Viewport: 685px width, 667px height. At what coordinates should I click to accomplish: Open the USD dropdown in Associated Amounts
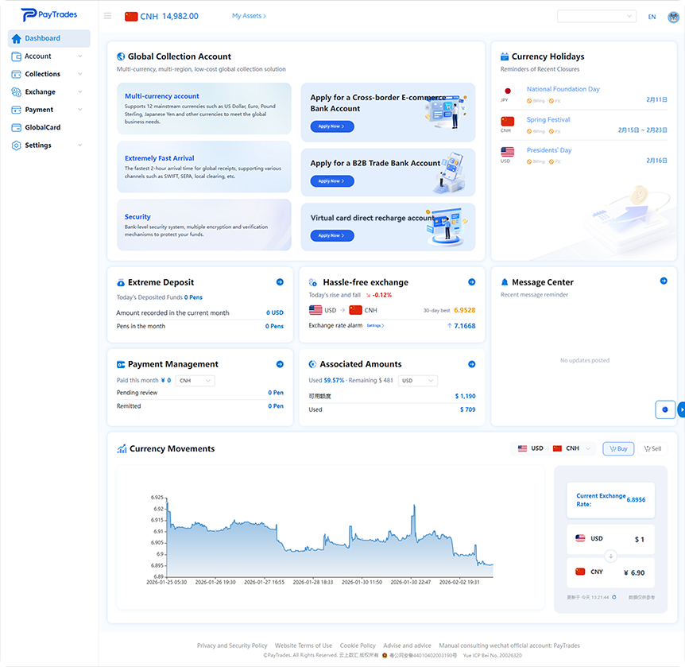tap(418, 381)
